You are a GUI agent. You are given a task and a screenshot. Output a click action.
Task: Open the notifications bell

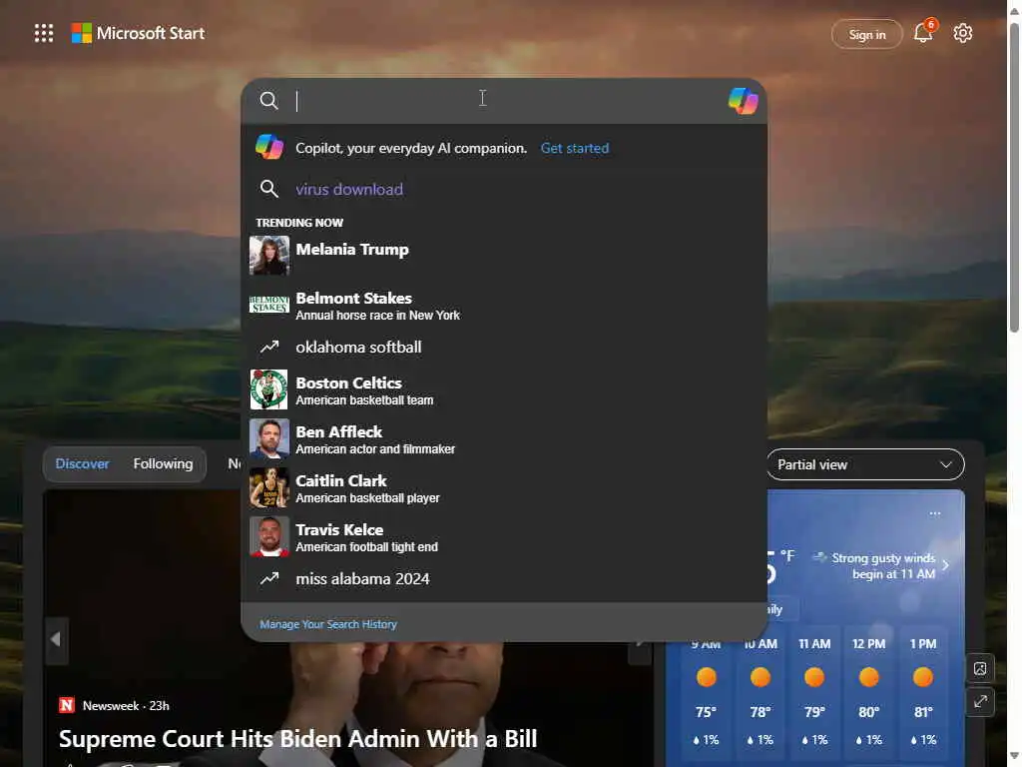[923, 33]
